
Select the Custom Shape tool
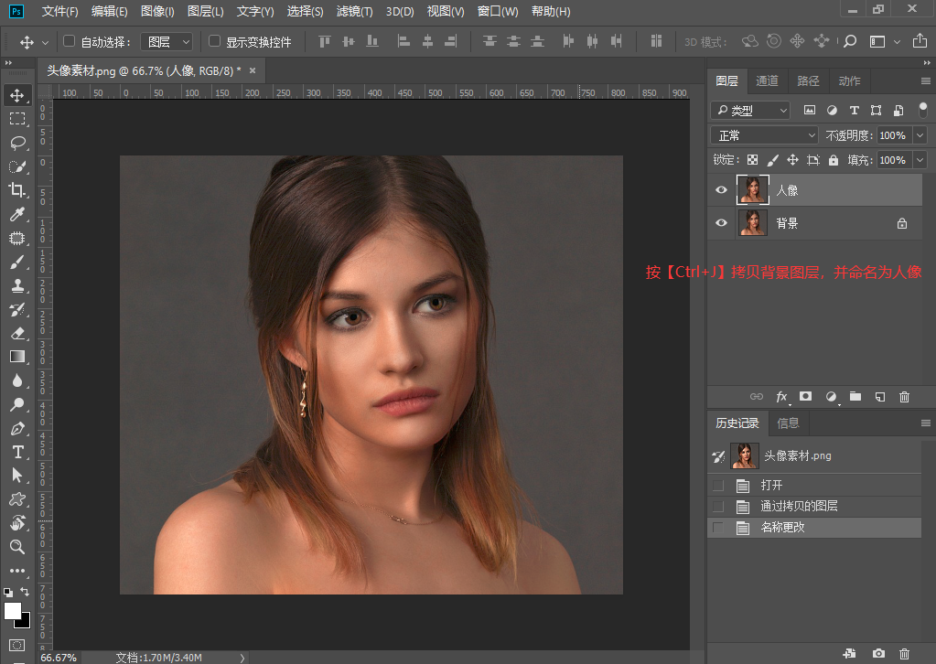point(17,499)
